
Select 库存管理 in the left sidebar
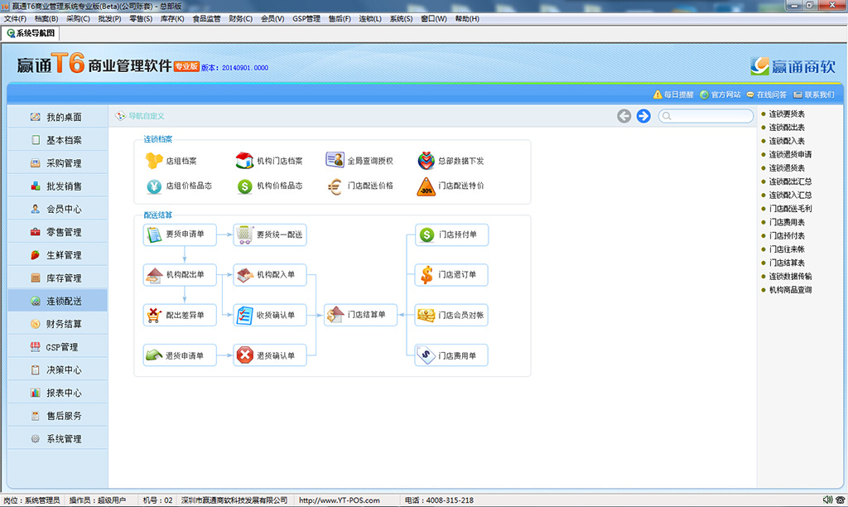click(x=64, y=278)
